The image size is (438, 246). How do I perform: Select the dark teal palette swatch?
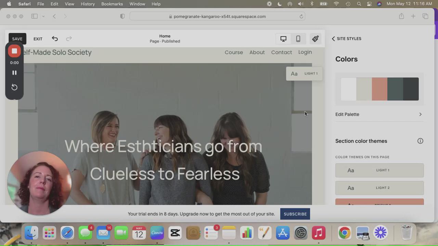[395, 89]
